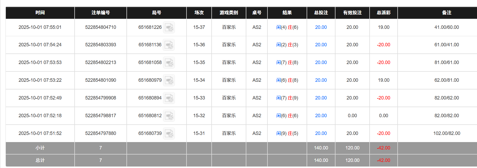Select the 小计 subtotal row

click(x=40, y=148)
